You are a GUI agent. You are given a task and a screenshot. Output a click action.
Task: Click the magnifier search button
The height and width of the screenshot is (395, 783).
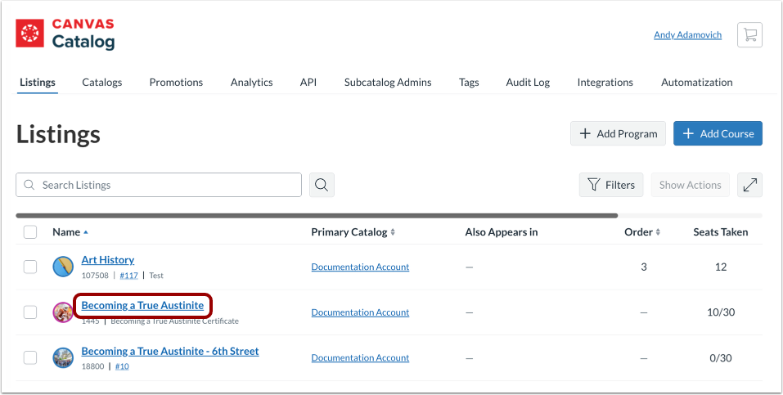point(322,185)
